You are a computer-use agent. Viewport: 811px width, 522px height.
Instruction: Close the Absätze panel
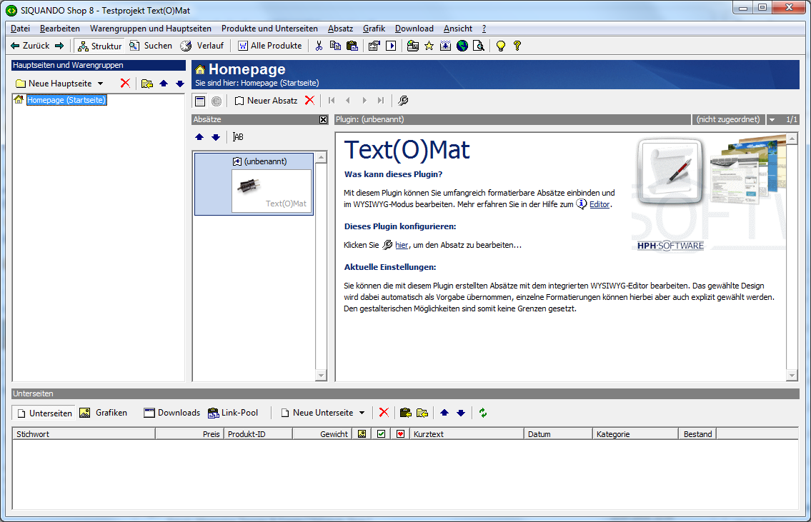click(x=323, y=119)
